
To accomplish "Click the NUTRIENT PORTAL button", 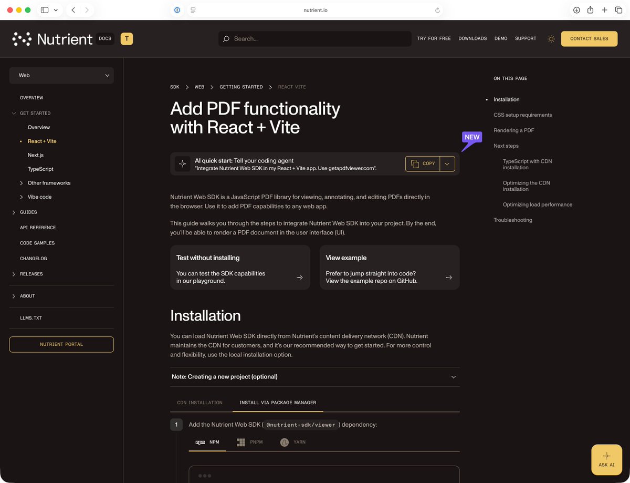I will [x=61, y=344].
